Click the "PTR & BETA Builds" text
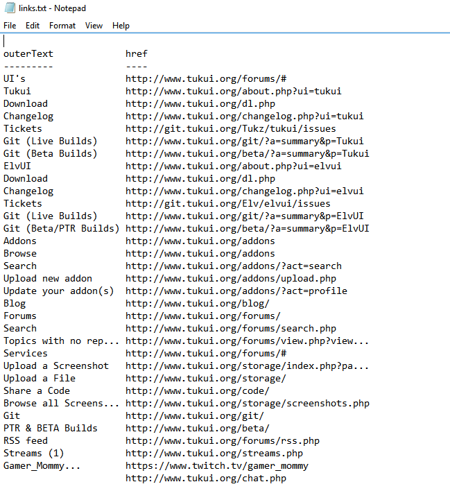Screen dimensions: 450x491 pyautogui.click(x=51, y=429)
